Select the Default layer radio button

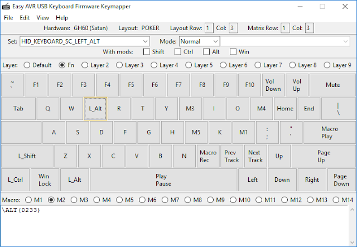27,65
